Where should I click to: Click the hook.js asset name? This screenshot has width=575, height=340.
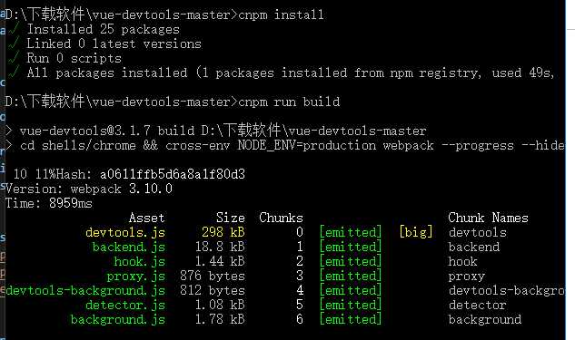[139, 262]
